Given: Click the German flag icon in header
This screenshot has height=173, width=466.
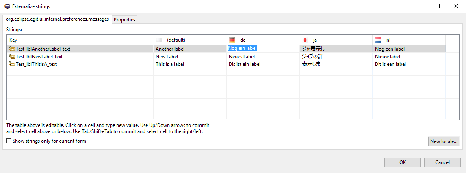Looking at the screenshot, I should pyautogui.click(x=232, y=40).
